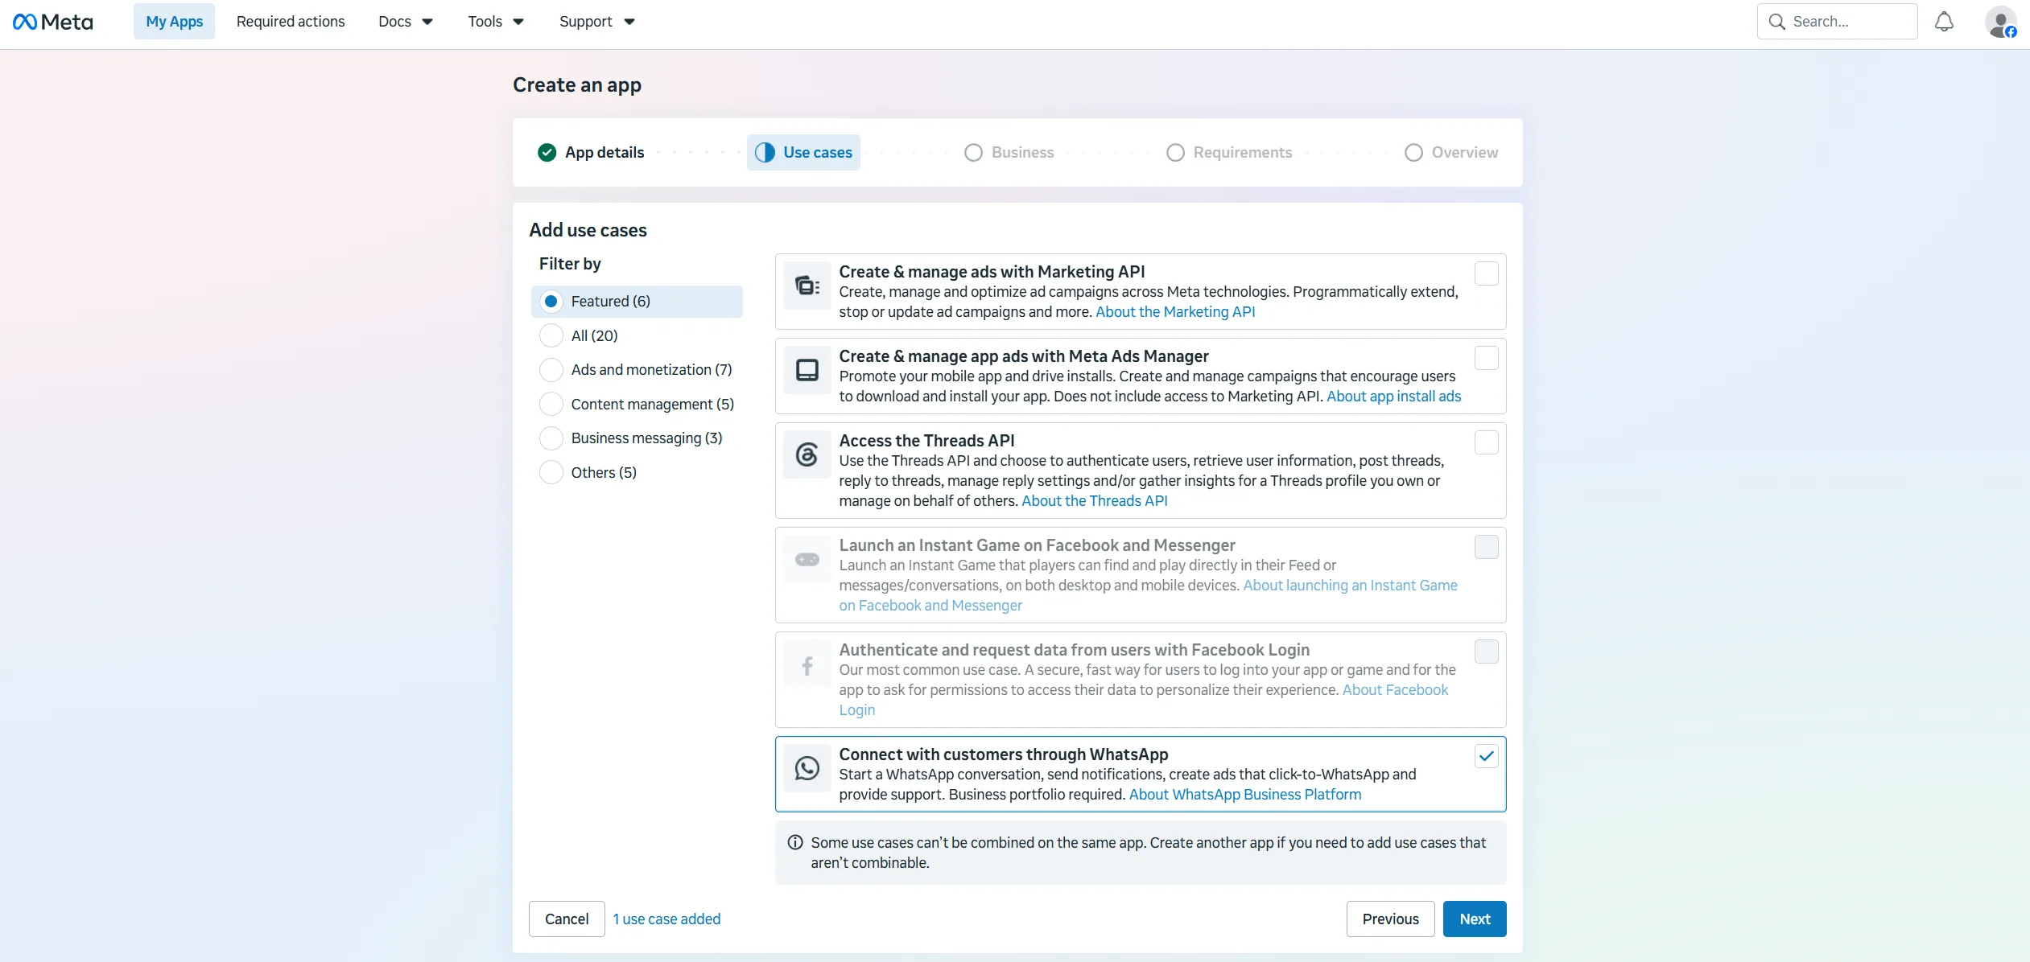Jump to the Requirements step

coord(1229,152)
